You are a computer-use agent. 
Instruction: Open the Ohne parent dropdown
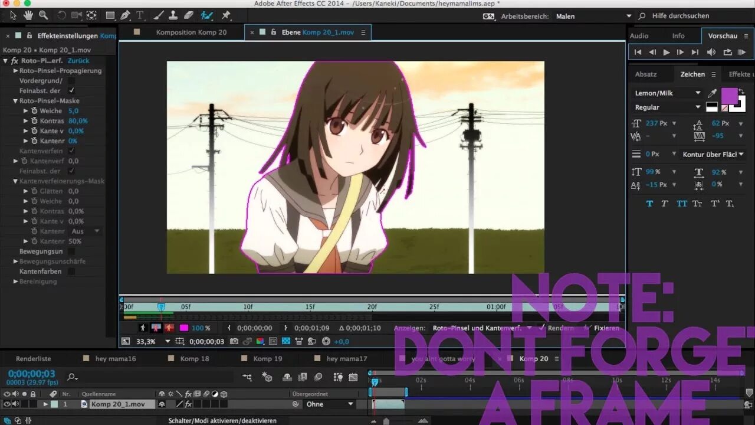329,404
